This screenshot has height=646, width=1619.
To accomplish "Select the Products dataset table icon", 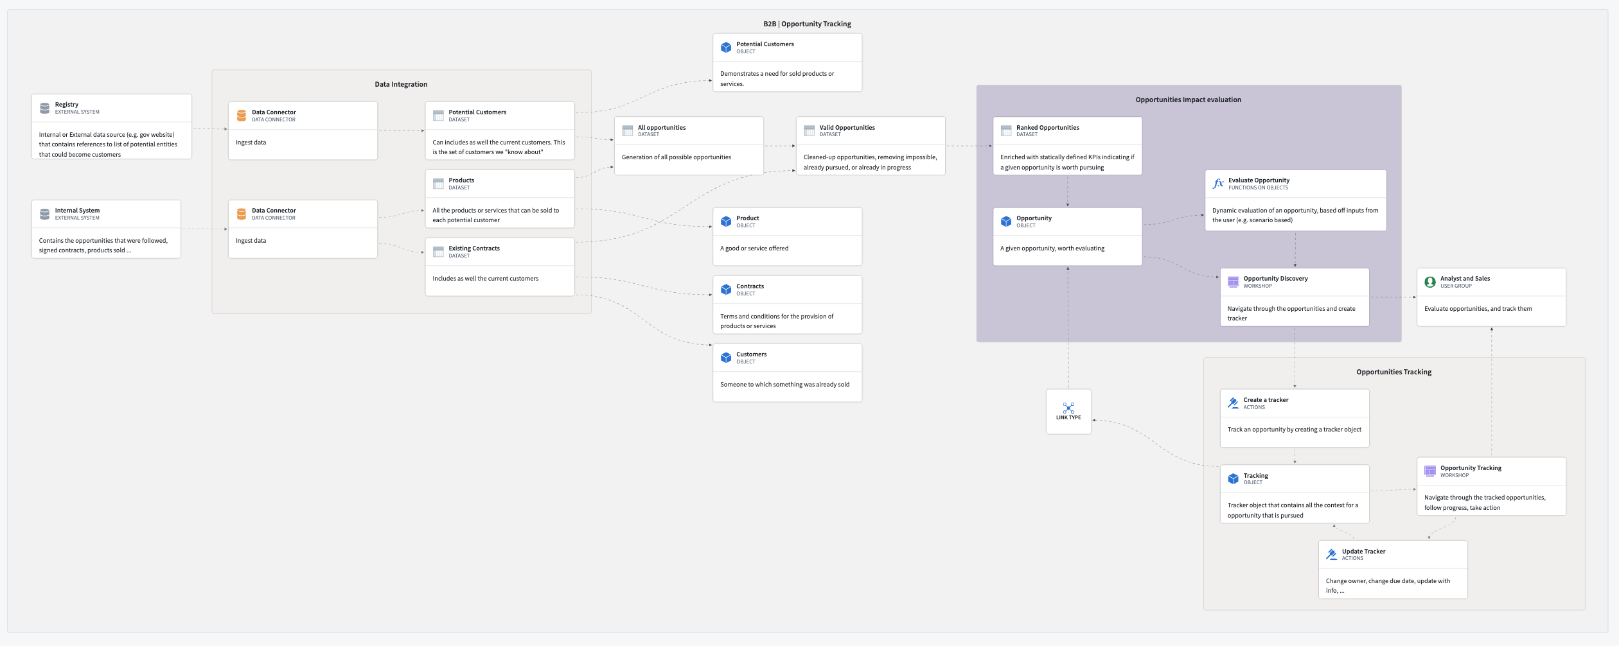I will click(x=438, y=184).
